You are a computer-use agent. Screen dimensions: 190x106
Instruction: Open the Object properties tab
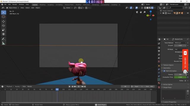tap(159, 66)
